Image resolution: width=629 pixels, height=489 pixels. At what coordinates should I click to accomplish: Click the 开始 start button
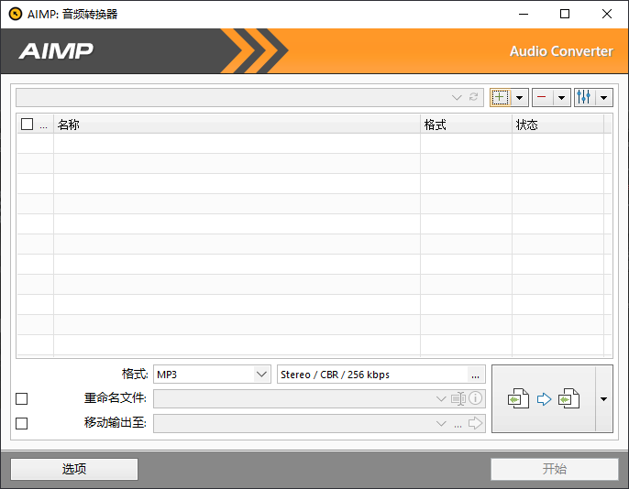tap(555, 469)
